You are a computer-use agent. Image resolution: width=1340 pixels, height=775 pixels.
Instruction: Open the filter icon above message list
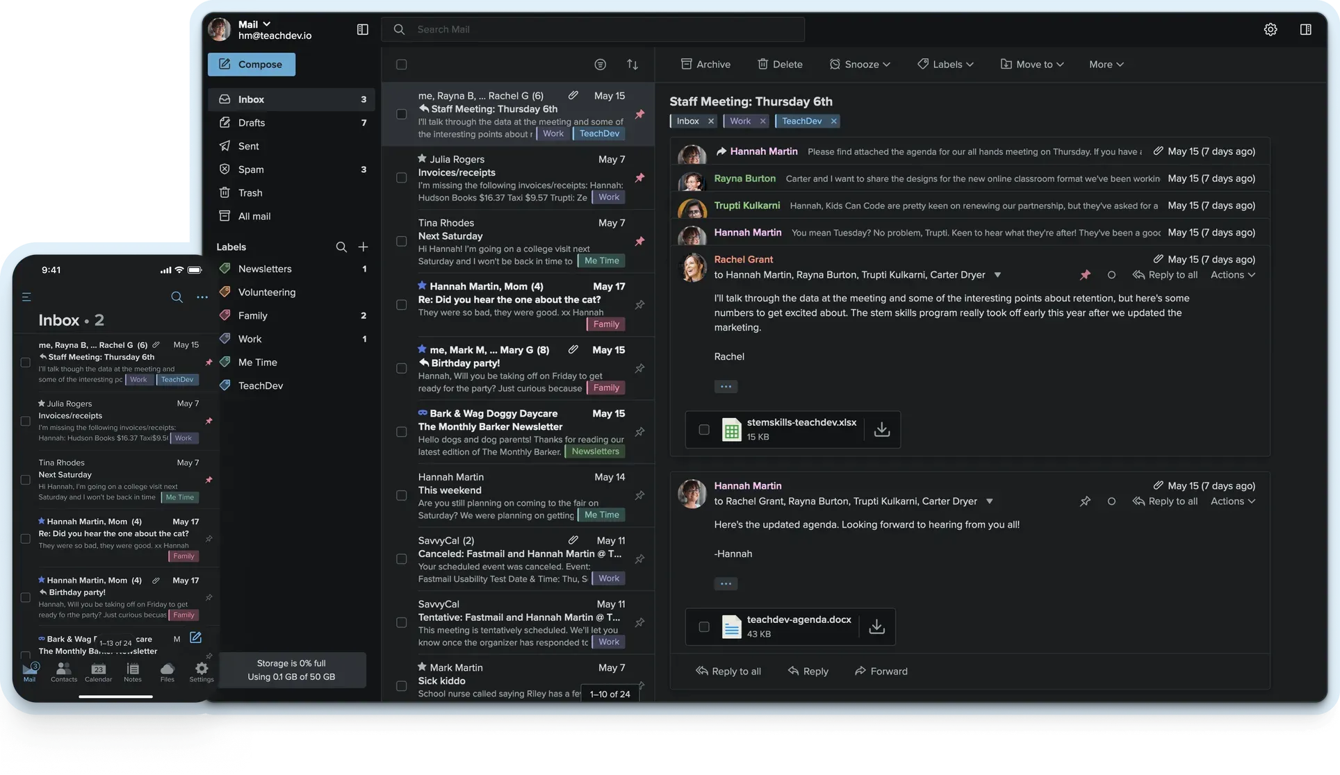tap(600, 64)
